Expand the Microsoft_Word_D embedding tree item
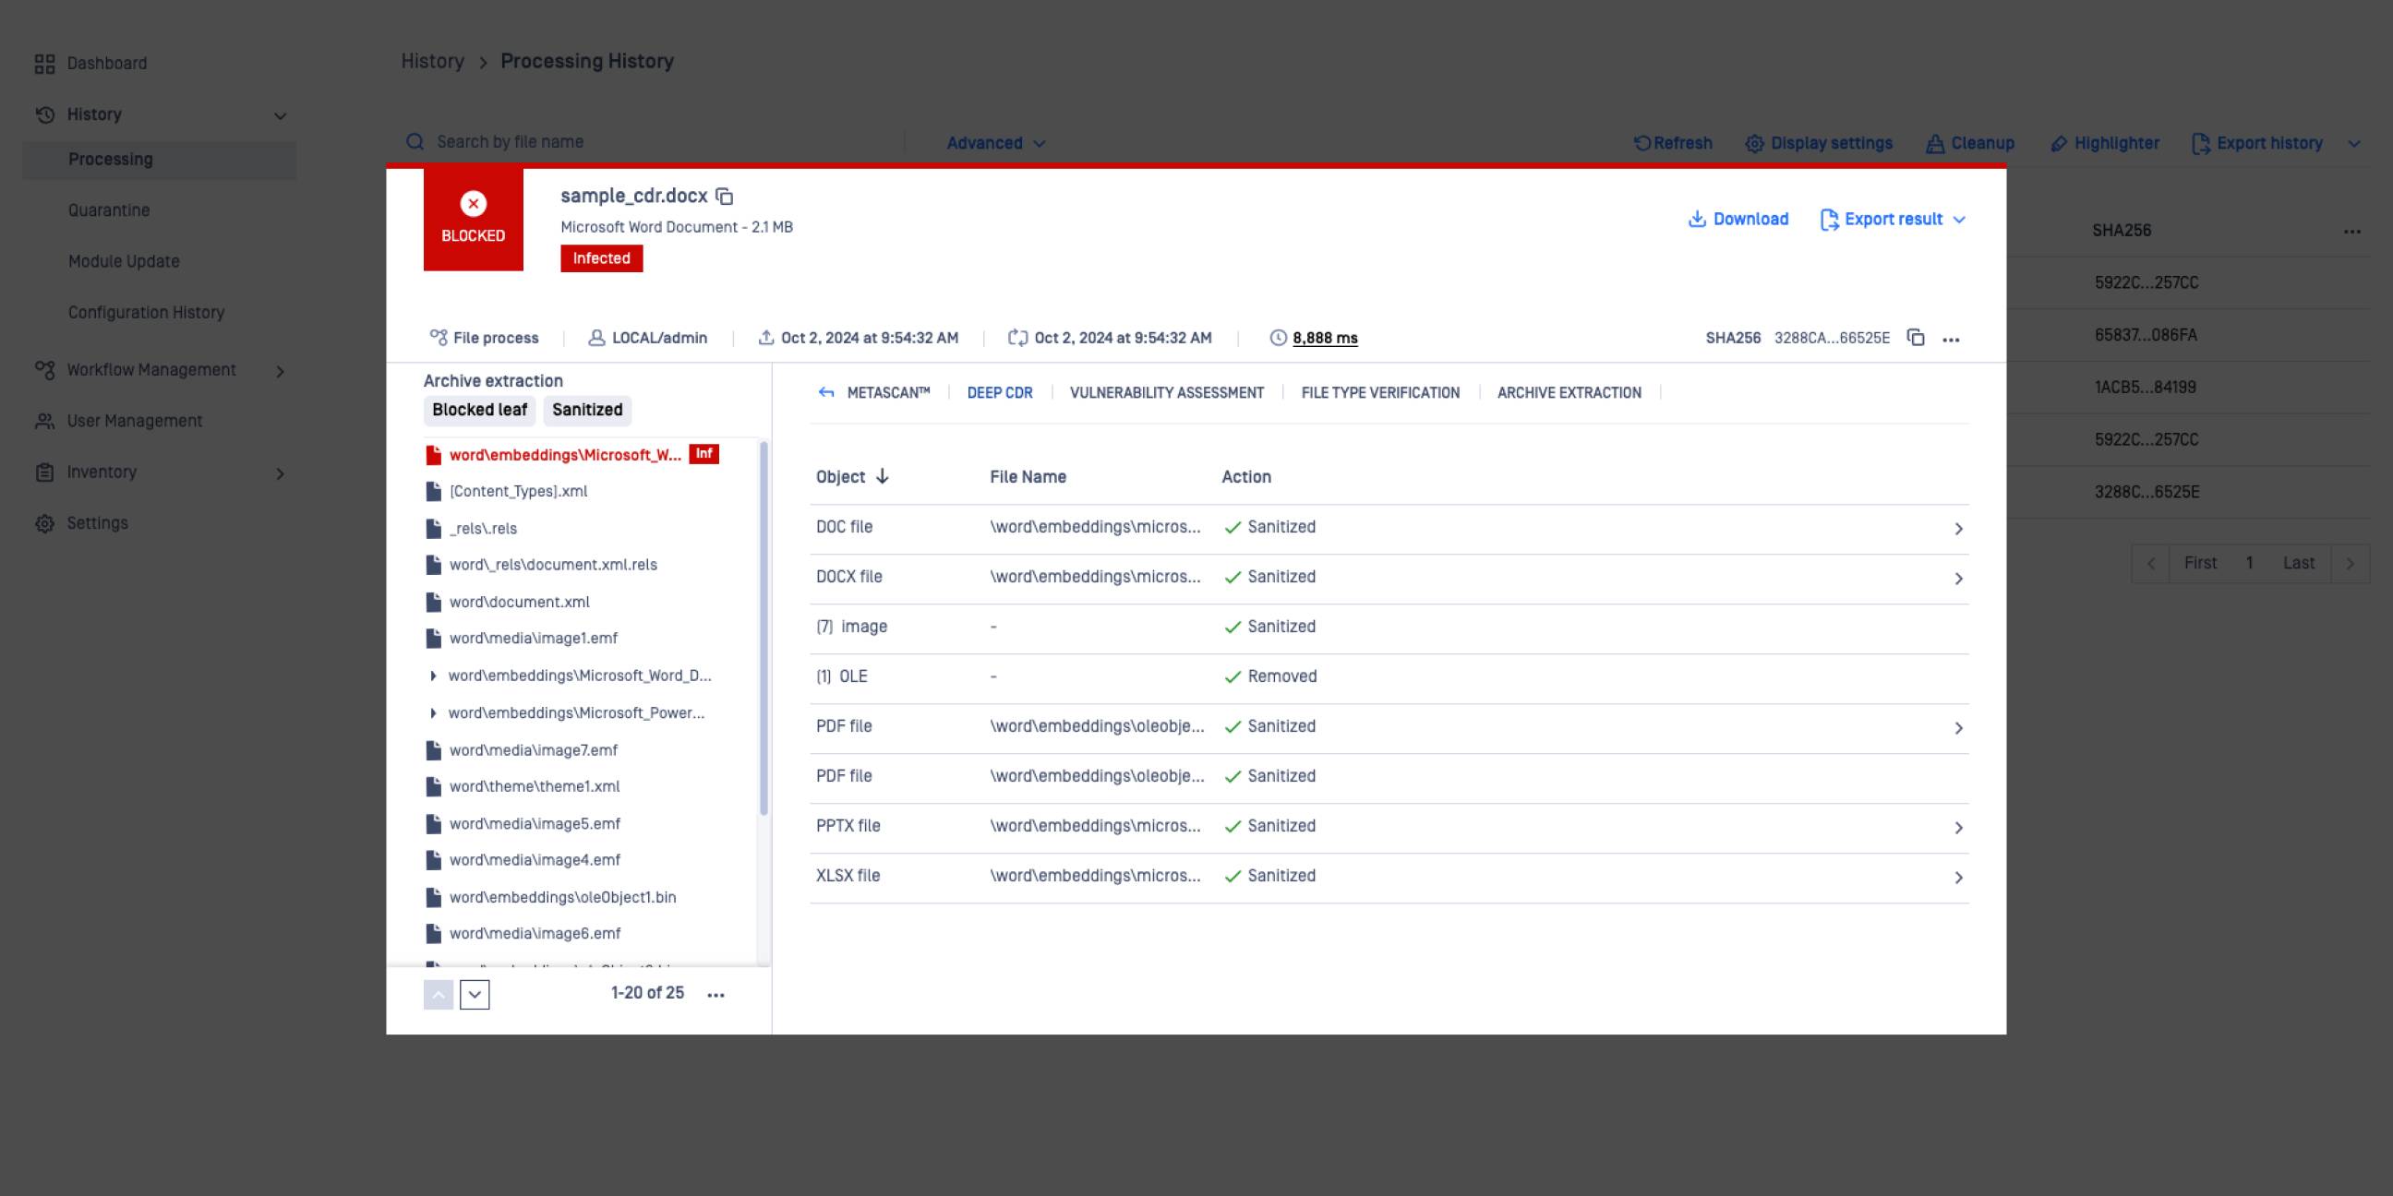2393x1196 pixels. (433, 676)
